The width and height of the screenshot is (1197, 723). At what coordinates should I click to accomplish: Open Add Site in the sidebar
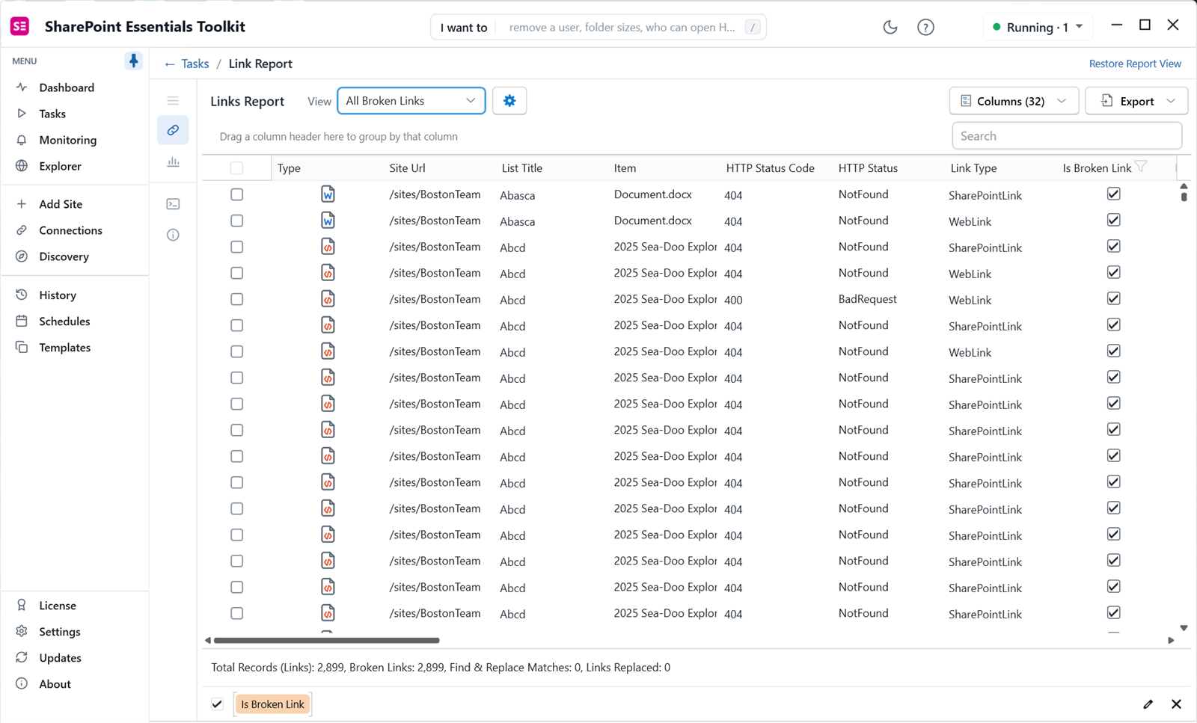pos(61,204)
